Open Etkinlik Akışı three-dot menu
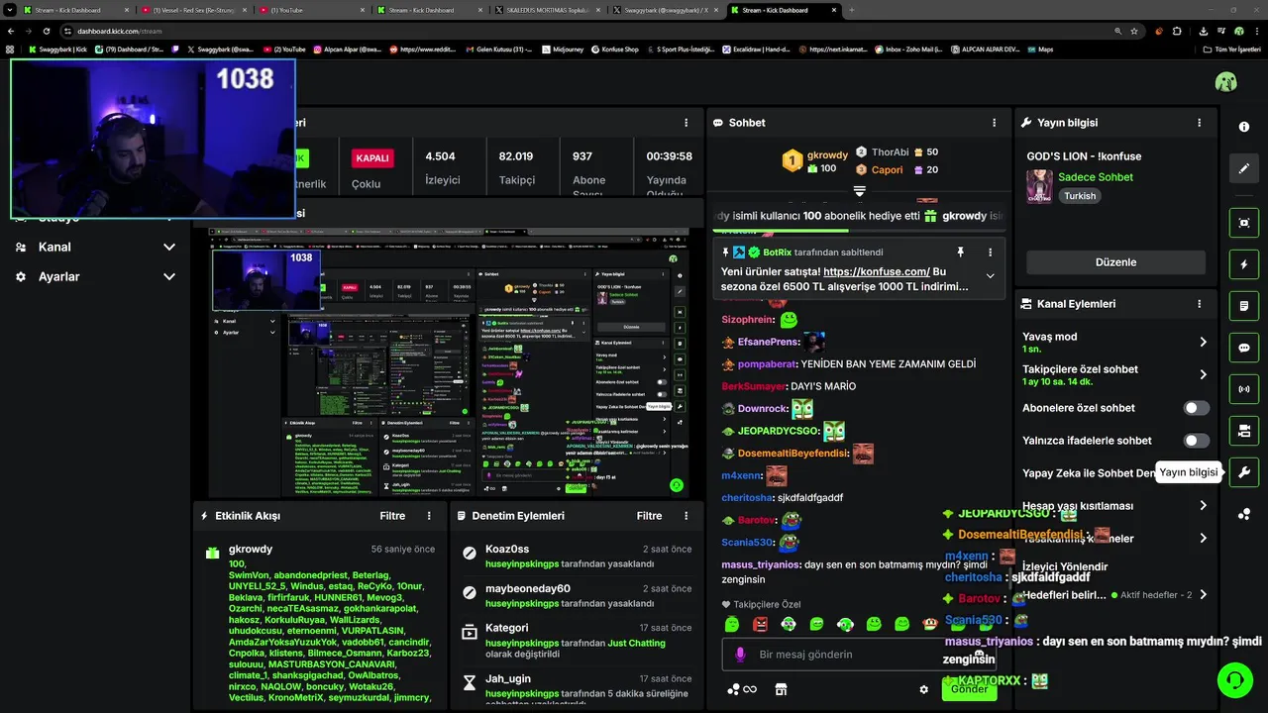Image resolution: width=1268 pixels, height=713 pixels. point(429,516)
